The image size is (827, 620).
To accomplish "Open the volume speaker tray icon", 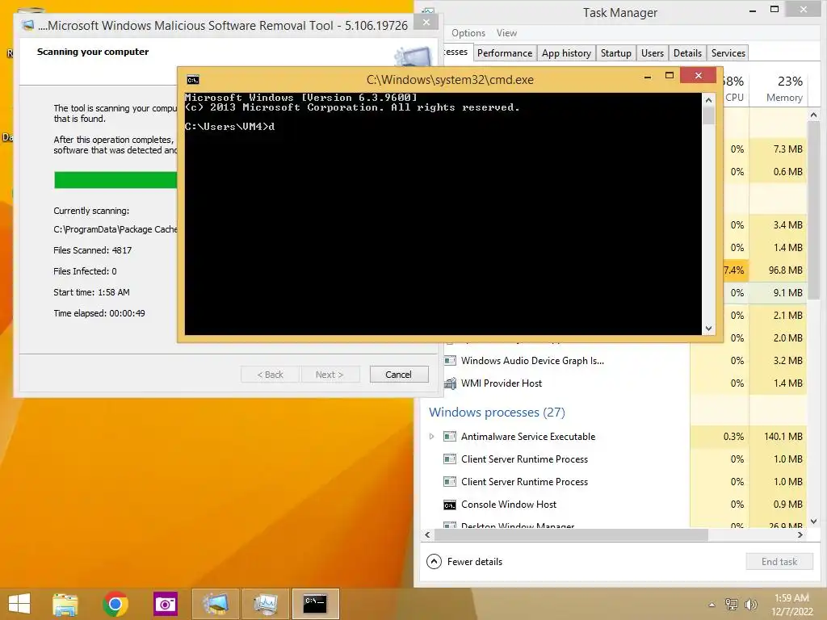I will (x=750, y=605).
